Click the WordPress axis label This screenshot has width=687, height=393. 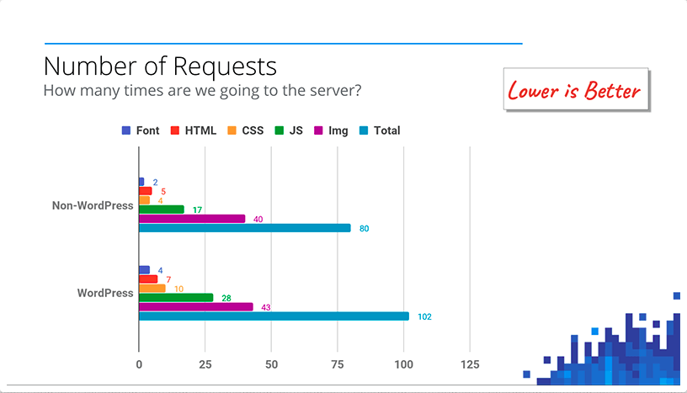[x=105, y=293]
